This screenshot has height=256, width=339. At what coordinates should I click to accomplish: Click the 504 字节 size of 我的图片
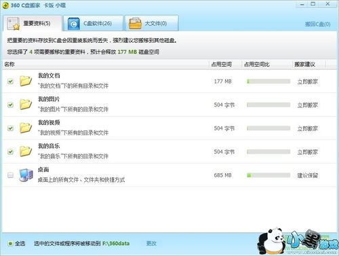coord(224,105)
